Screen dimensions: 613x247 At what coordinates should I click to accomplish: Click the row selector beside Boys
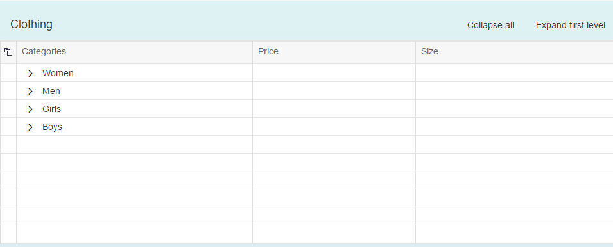8,127
